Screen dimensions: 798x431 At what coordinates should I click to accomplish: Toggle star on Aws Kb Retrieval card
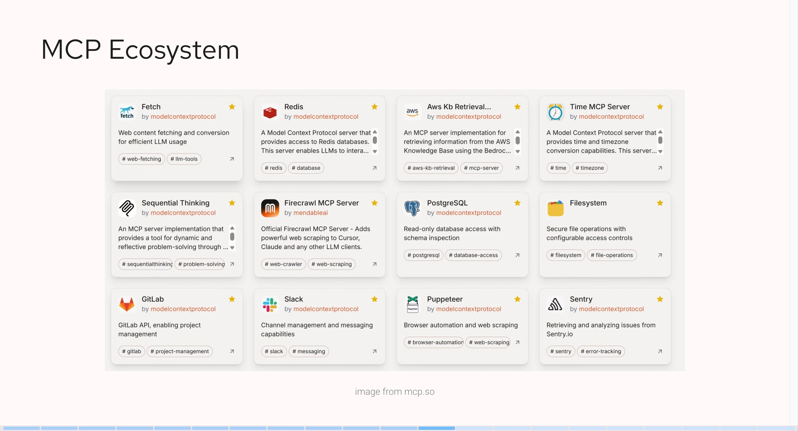(x=517, y=107)
